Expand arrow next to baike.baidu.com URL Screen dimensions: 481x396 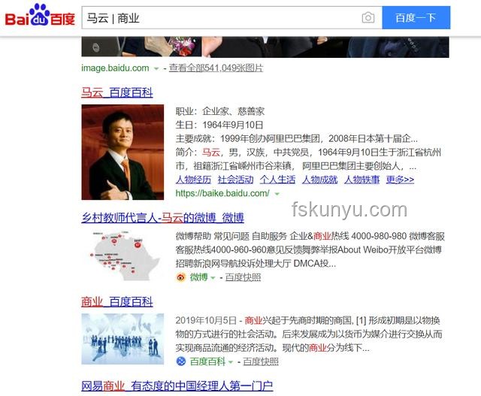point(277,194)
